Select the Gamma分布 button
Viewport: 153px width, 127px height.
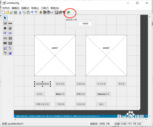tap(103, 94)
